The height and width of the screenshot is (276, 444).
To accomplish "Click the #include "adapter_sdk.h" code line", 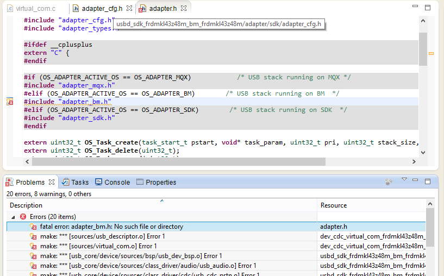I will click(70, 118).
